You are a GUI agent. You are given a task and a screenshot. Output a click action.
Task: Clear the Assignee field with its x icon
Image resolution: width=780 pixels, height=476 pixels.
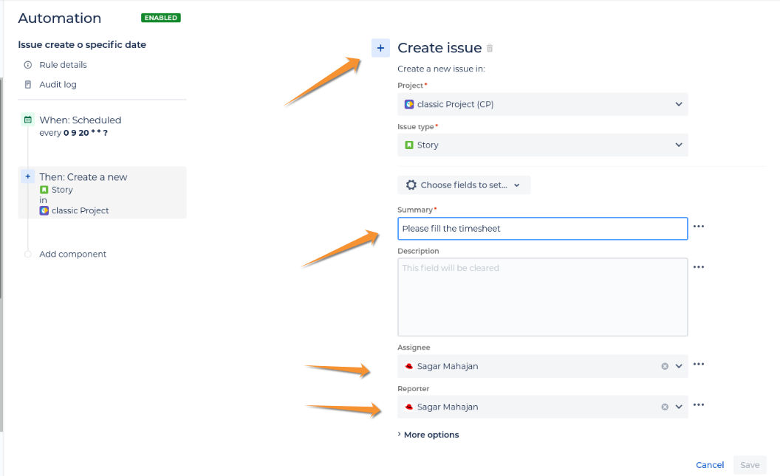[x=665, y=366]
